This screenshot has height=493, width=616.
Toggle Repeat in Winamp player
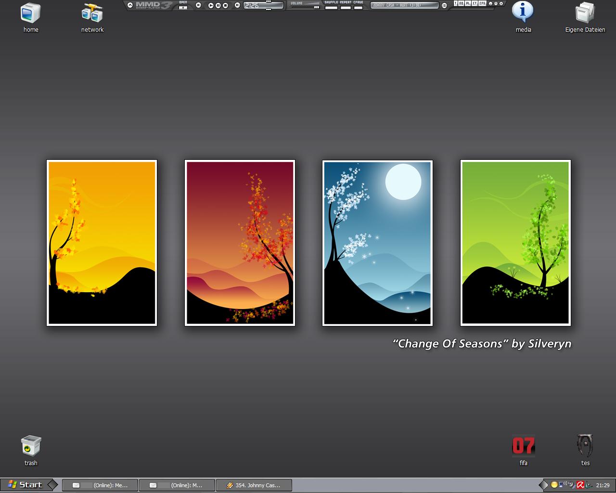pyautogui.click(x=346, y=8)
